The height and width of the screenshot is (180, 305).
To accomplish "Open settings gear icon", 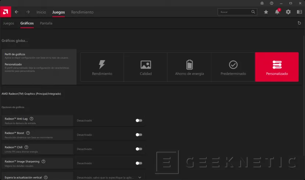I will [x=288, y=12].
